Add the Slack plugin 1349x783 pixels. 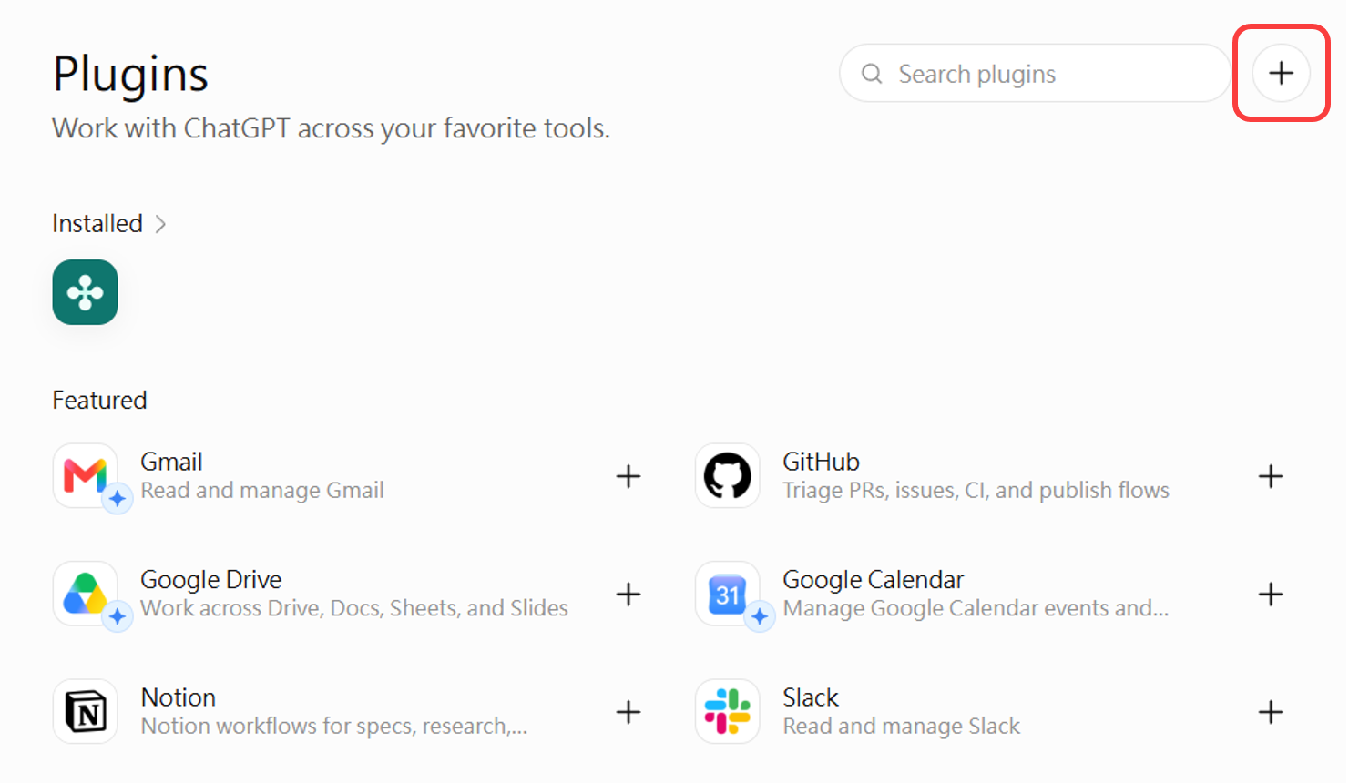[x=1271, y=712]
